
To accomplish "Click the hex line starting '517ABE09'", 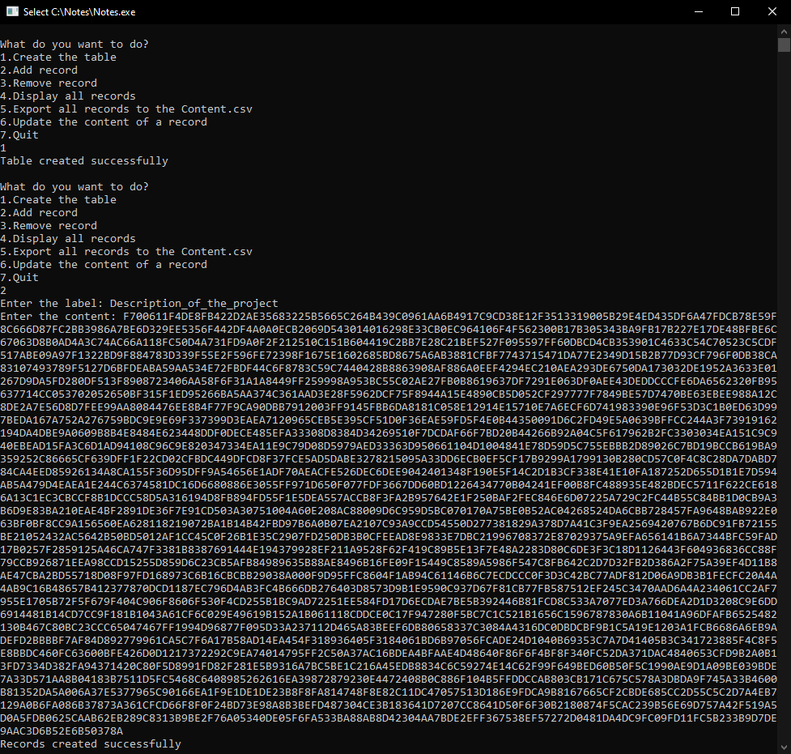I will click(x=389, y=356).
